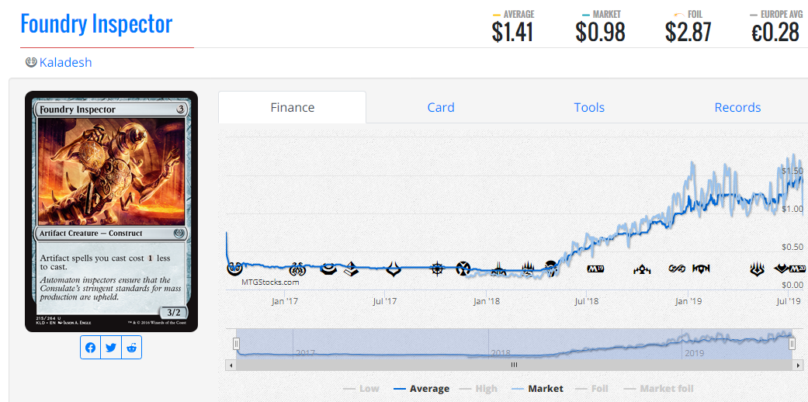This screenshot has height=402, width=808.
Task: Click the FOIL price $2.87
Action: tap(688, 33)
